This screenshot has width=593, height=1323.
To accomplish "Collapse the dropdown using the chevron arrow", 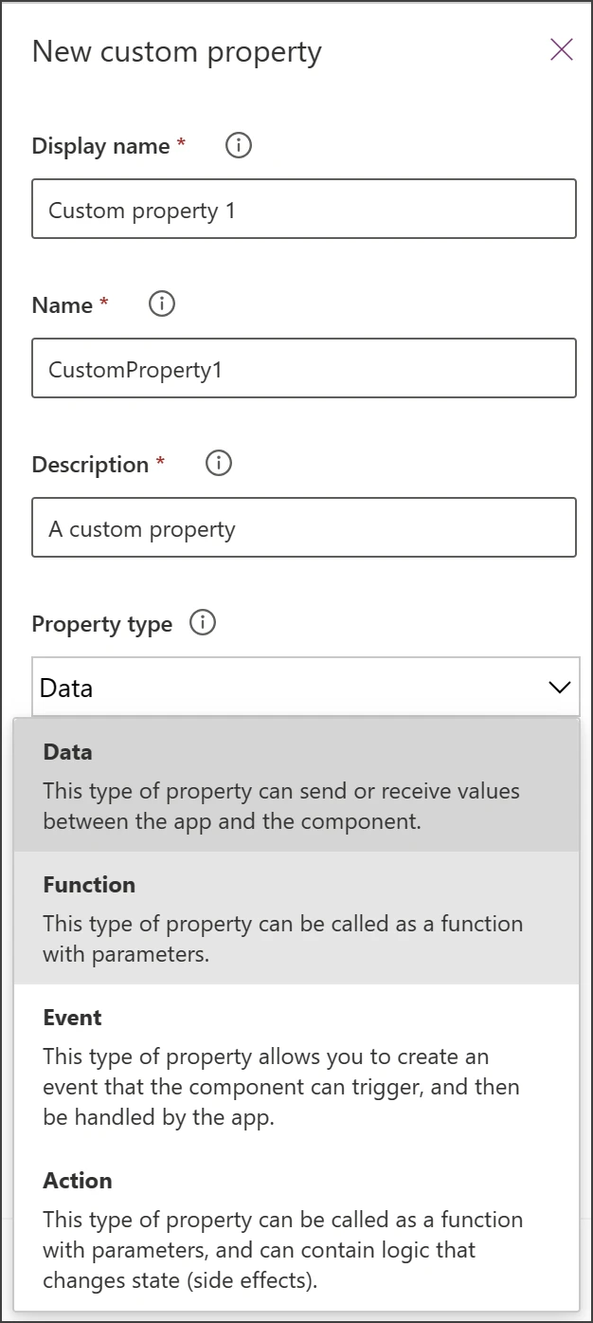I will [560, 688].
